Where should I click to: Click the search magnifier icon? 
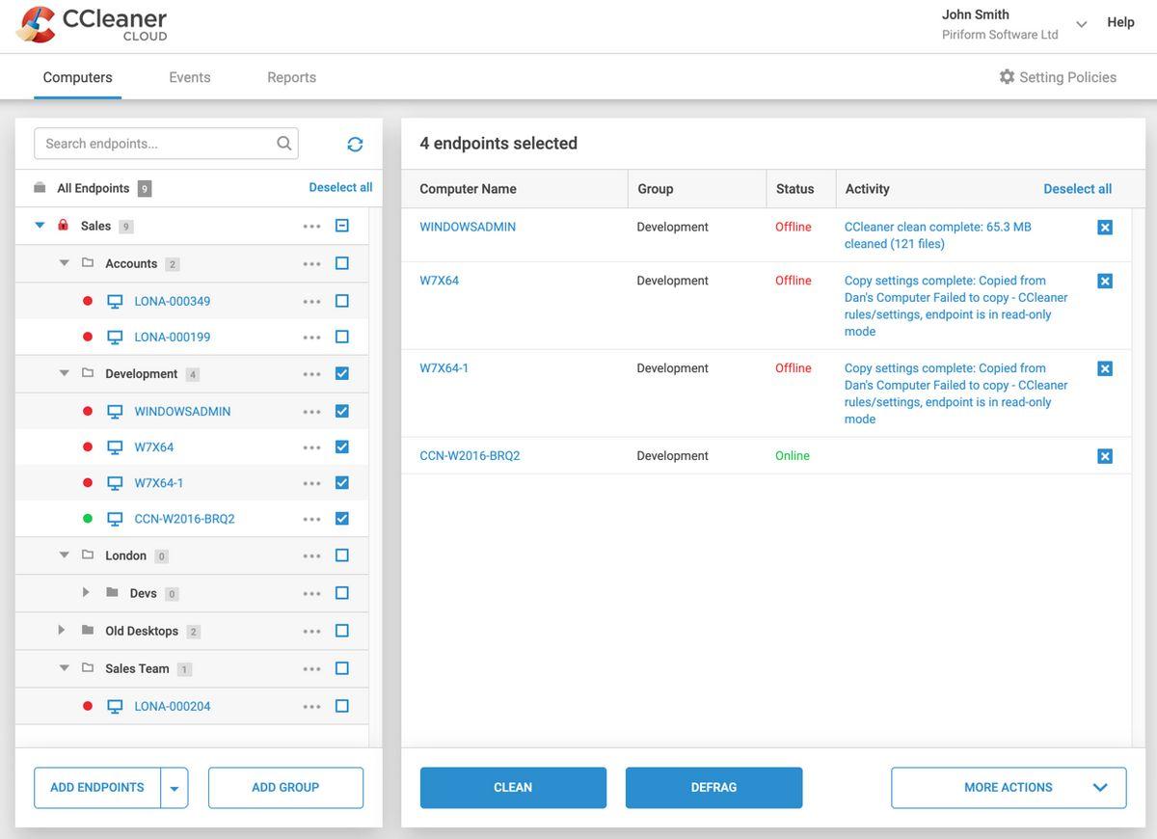pos(284,144)
